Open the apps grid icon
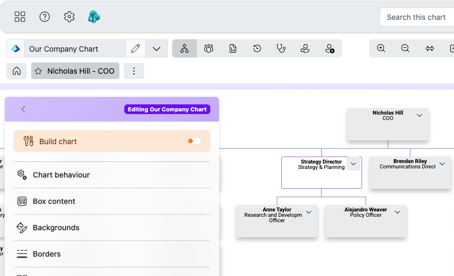Image resolution: width=454 pixels, height=276 pixels. pyautogui.click(x=20, y=17)
